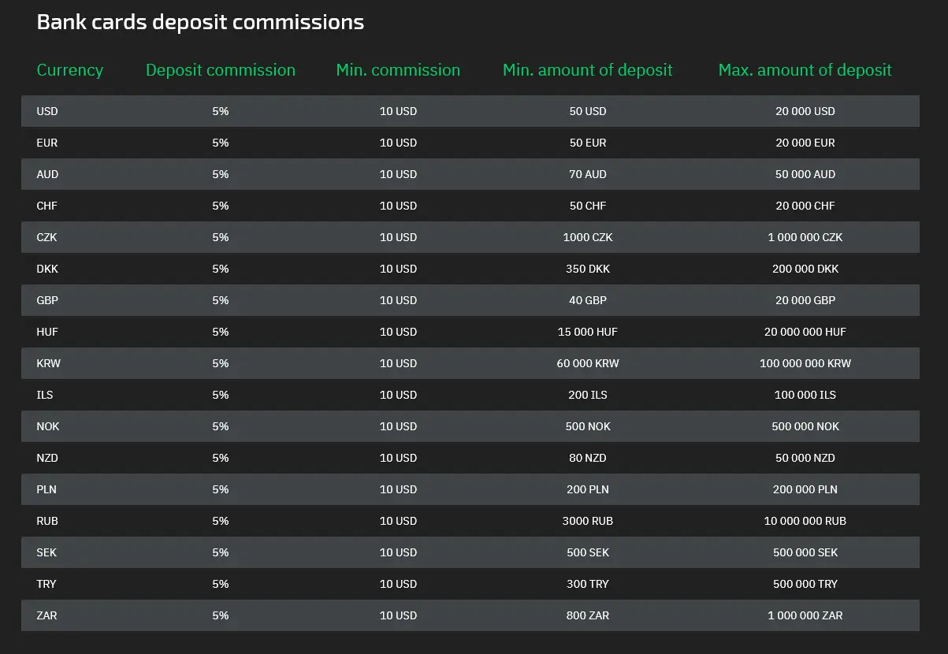Viewport: 948px width, 654px height.
Task: Click the PLN currency cell
Action: click(46, 489)
